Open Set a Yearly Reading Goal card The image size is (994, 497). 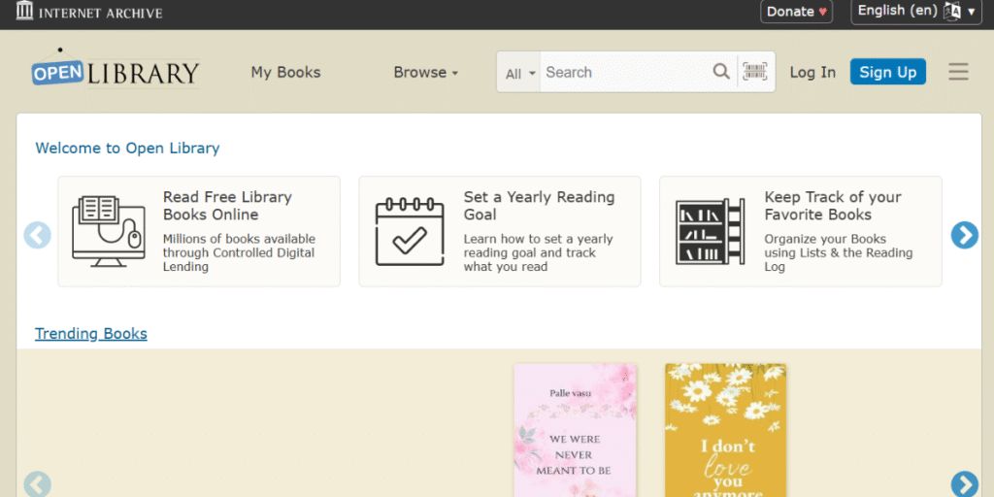pos(500,231)
